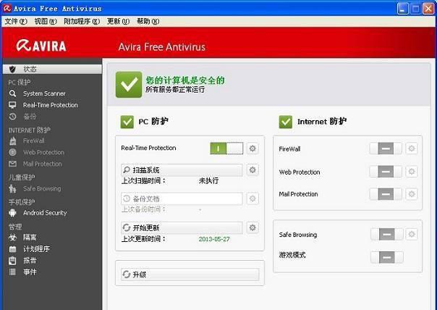Click the AVIRA logo in the banner
The image size is (437, 310).
(x=41, y=46)
